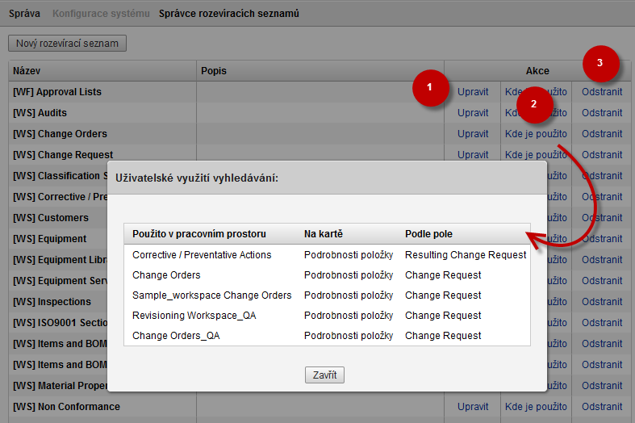Click the red callout marker number 2
Image resolution: width=635 pixels, height=423 pixels.
pyautogui.click(x=533, y=104)
